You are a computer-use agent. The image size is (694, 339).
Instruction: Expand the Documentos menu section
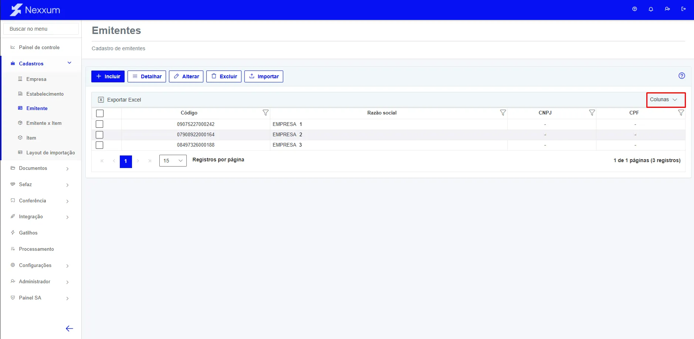pyautogui.click(x=40, y=168)
